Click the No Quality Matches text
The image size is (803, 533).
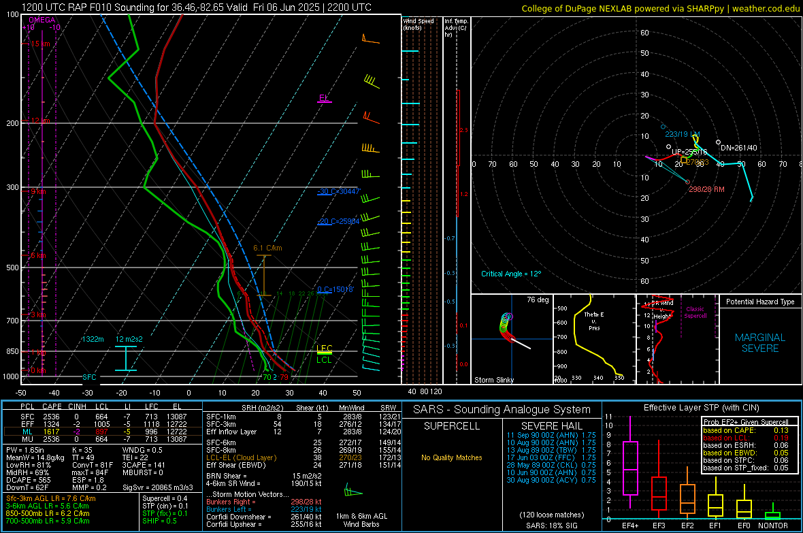tap(452, 457)
